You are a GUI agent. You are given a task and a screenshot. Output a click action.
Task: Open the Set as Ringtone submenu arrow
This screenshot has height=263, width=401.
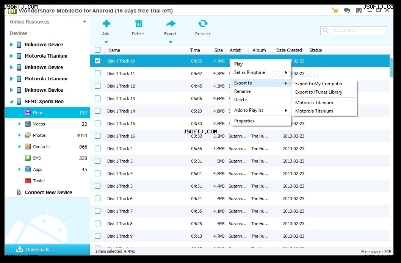(286, 73)
